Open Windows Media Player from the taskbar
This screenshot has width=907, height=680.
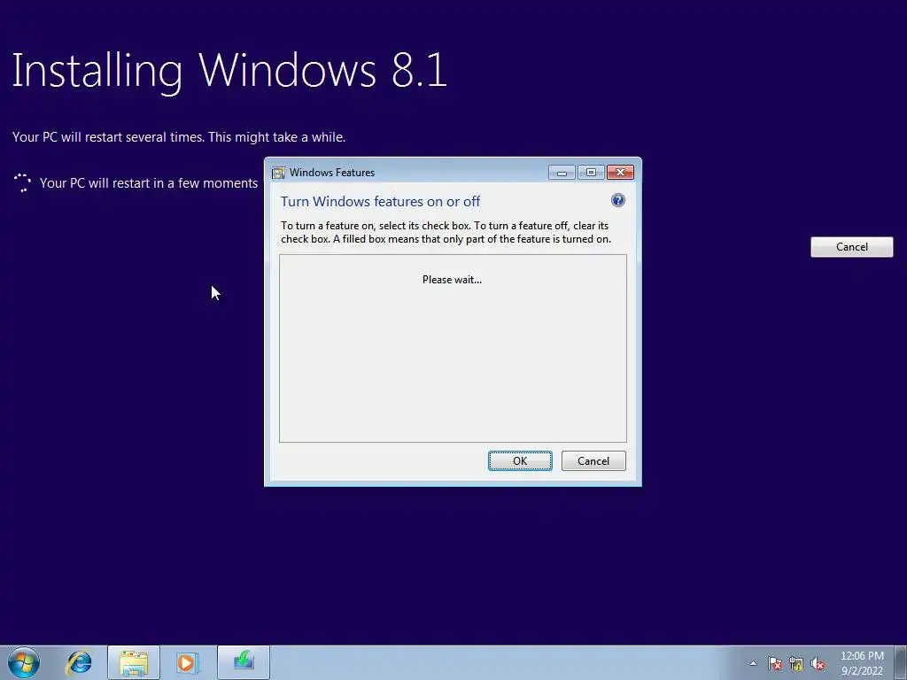(186, 662)
